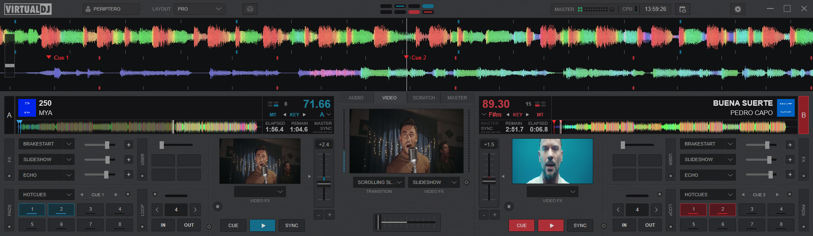This screenshot has width=813, height=236.
Task: Nudge deck A pitch minus button
Action: click(x=318, y=215)
